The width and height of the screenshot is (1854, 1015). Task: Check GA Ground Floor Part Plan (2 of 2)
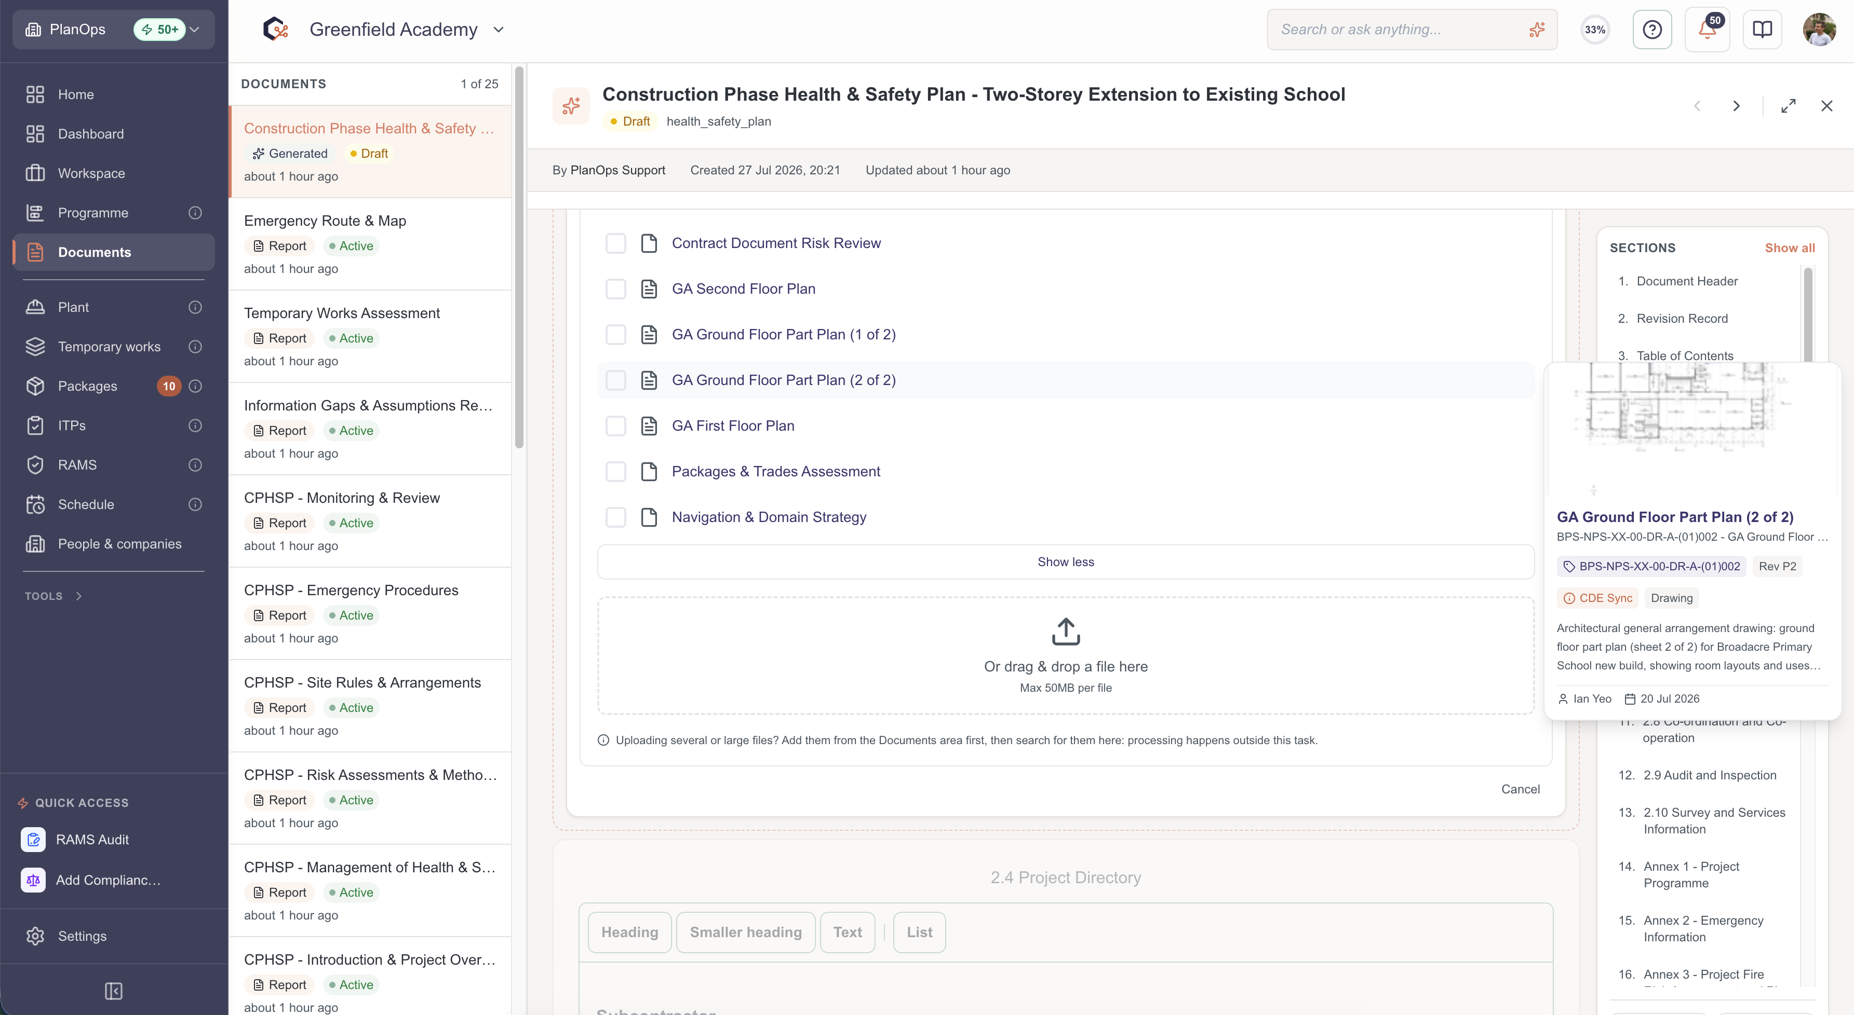615,380
